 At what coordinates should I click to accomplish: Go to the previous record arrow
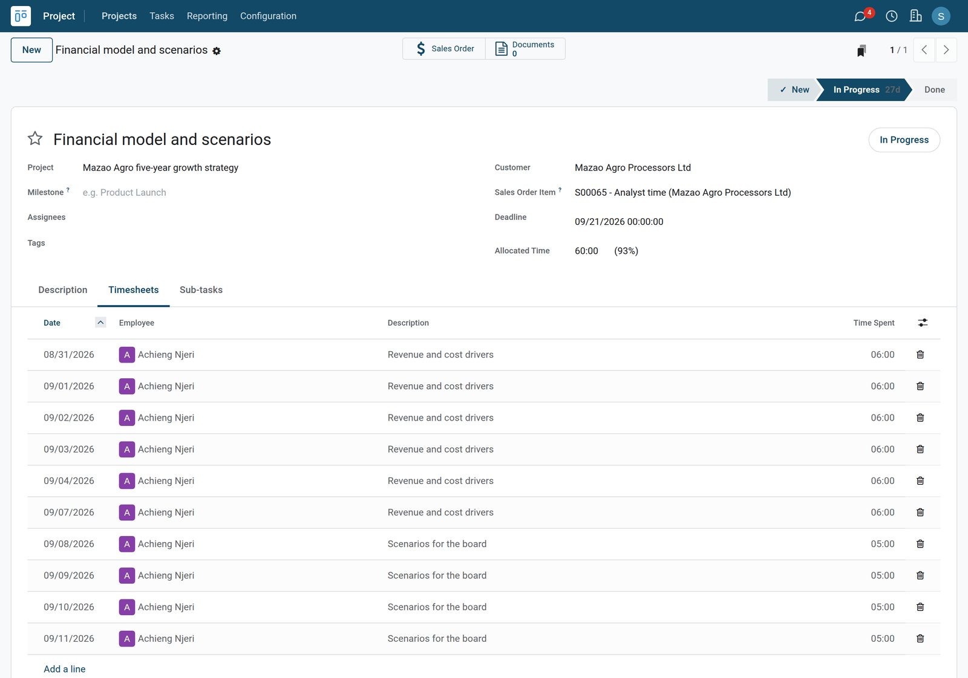924,50
